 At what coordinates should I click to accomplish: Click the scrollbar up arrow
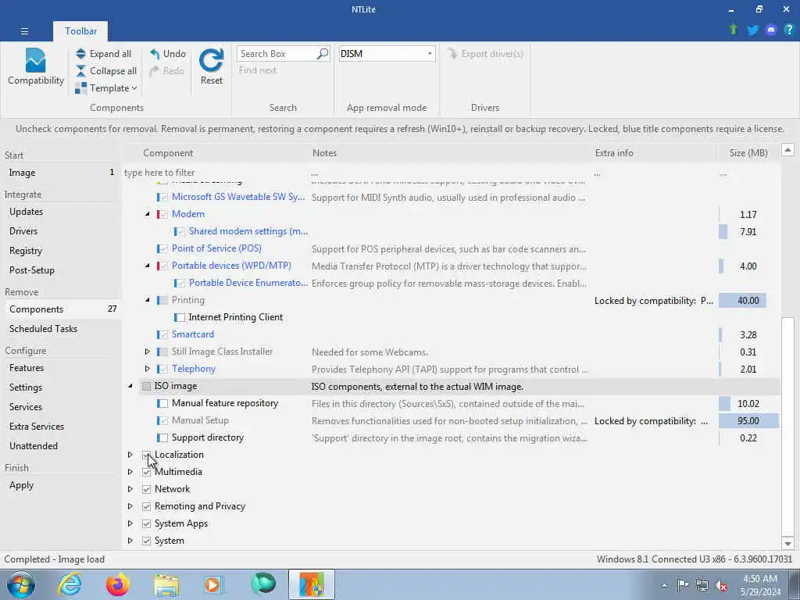pos(787,150)
